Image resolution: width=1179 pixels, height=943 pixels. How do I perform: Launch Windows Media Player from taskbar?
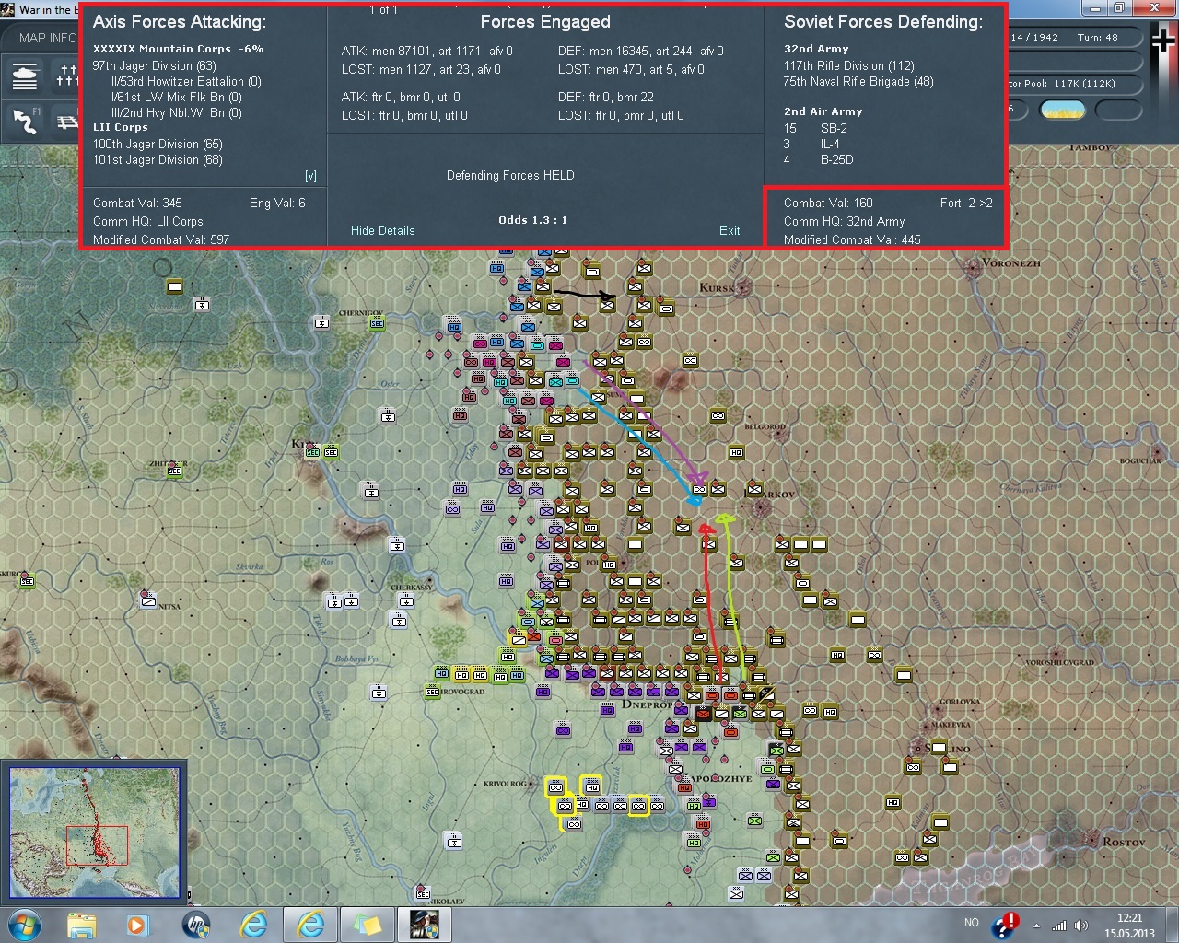tap(138, 925)
